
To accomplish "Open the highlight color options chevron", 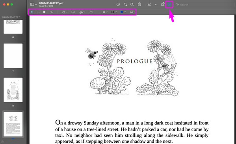I will click(156, 4).
